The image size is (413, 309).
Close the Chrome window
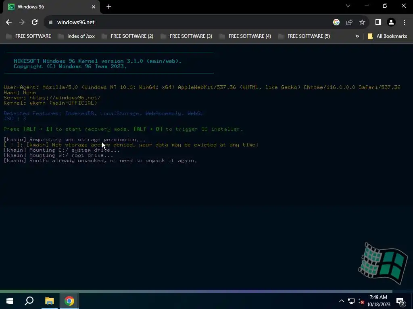[403, 6]
